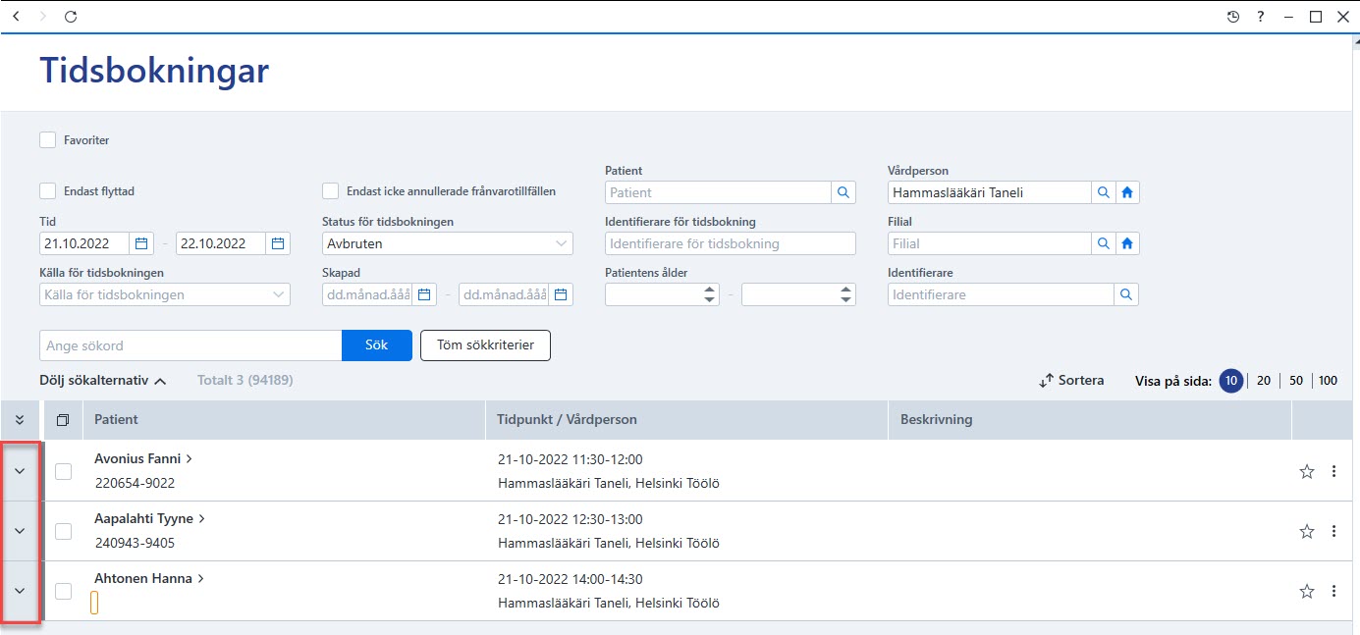The height and width of the screenshot is (635, 1360).
Task: Open calendar picker for start date 21.10.2022
Action: 141,243
